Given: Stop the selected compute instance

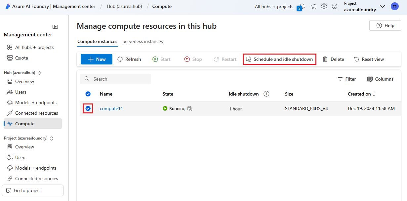Looking at the screenshot, I should (193, 59).
